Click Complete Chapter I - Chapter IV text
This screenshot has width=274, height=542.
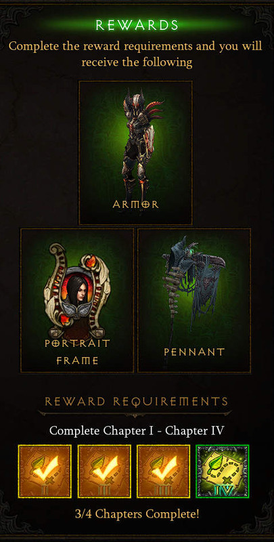point(137,431)
